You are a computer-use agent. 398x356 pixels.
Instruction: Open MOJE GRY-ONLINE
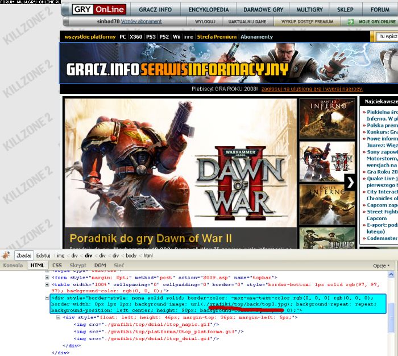(377, 22)
